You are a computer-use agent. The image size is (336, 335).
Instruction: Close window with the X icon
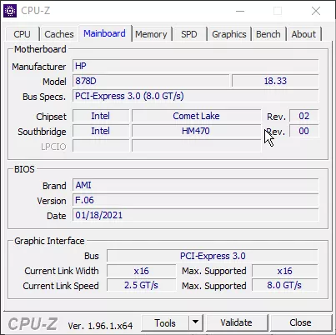[x=316, y=11]
